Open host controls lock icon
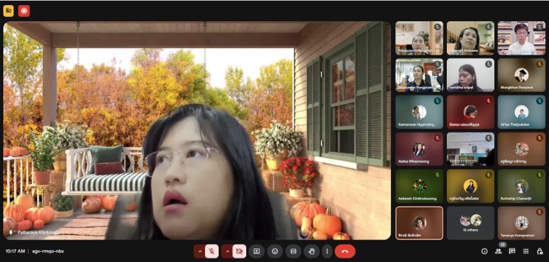The height and width of the screenshot is (262, 549). 540,251
